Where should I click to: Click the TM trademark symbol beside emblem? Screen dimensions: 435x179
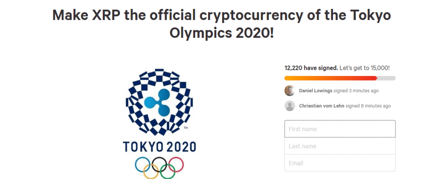pyautogui.click(x=186, y=128)
